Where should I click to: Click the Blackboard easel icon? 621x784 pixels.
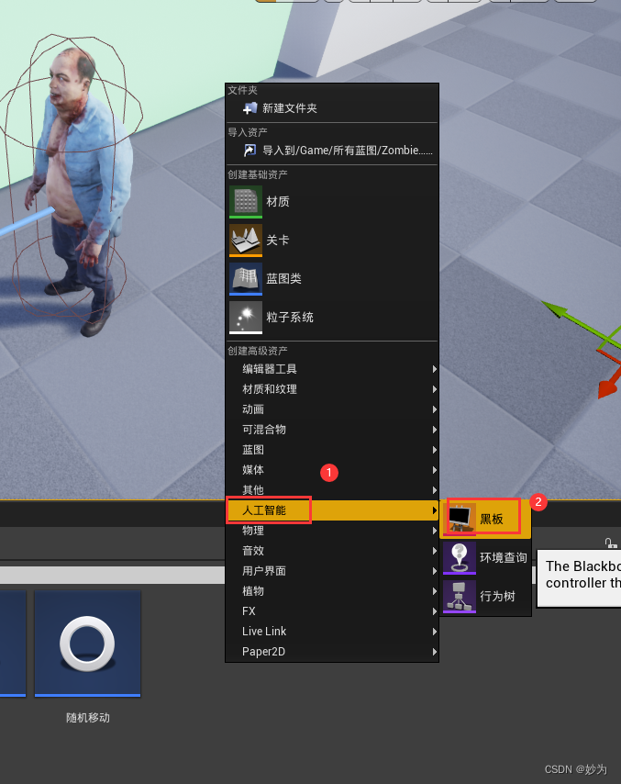[x=460, y=519]
